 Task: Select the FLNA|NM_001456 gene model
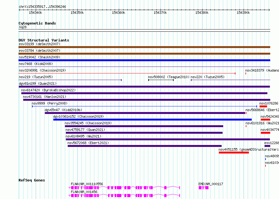point(124,196)
